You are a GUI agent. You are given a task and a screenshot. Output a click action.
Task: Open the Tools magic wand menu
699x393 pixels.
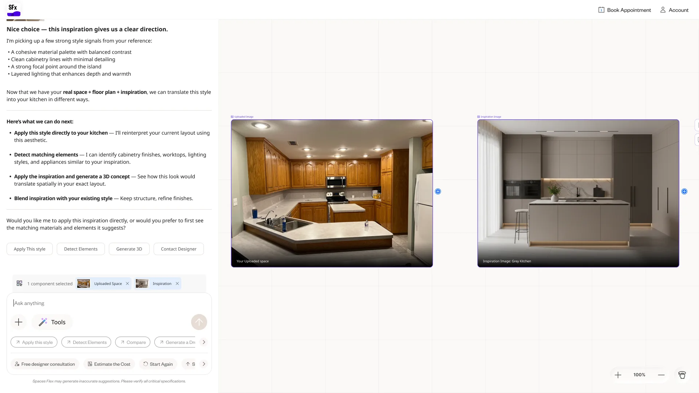pyautogui.click(x=52, y=322)
